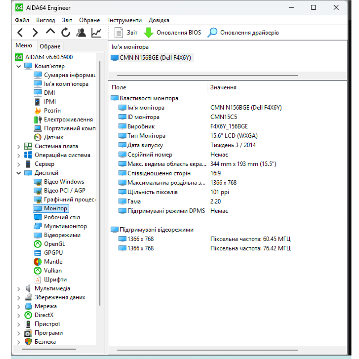
Task: Select Відео Windows tree item
Action: [x=59, y=182]
